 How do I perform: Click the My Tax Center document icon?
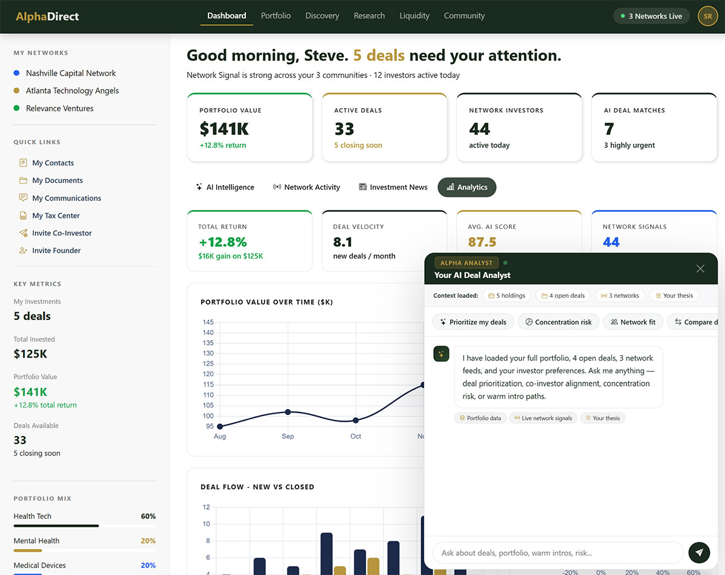23,216
